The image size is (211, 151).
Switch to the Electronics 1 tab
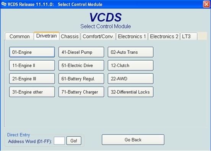[x=132, y=36]
